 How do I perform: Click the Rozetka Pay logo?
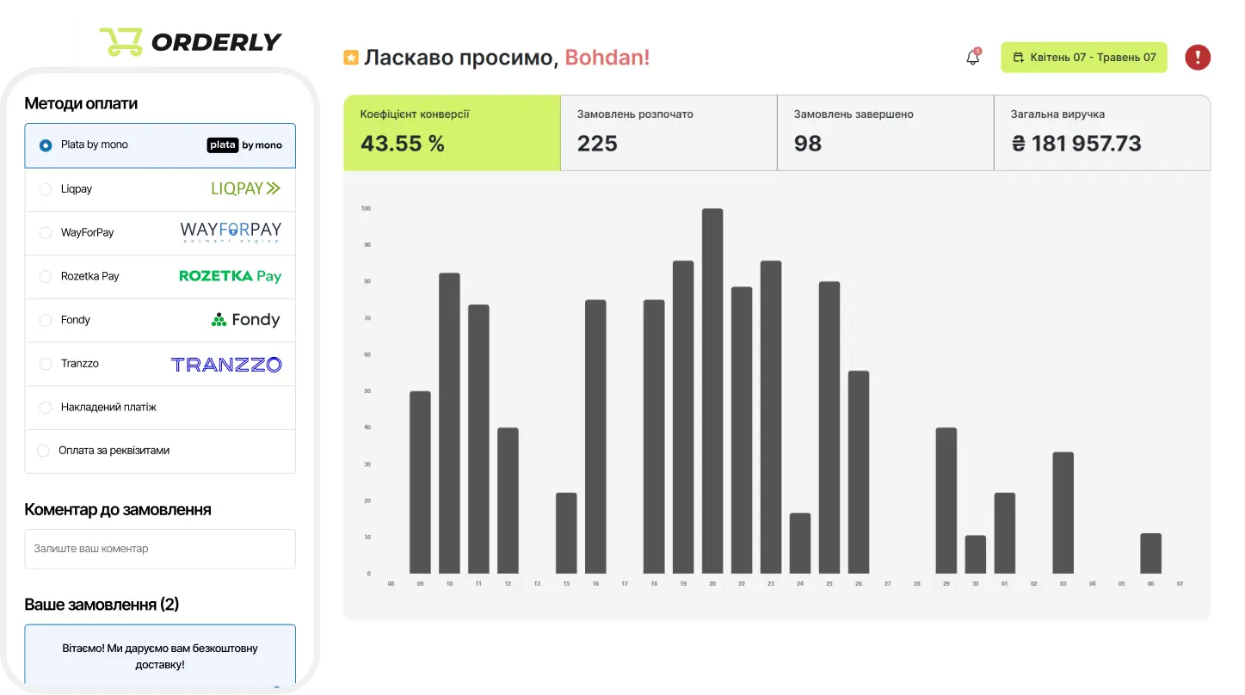[x=231, y=276]
